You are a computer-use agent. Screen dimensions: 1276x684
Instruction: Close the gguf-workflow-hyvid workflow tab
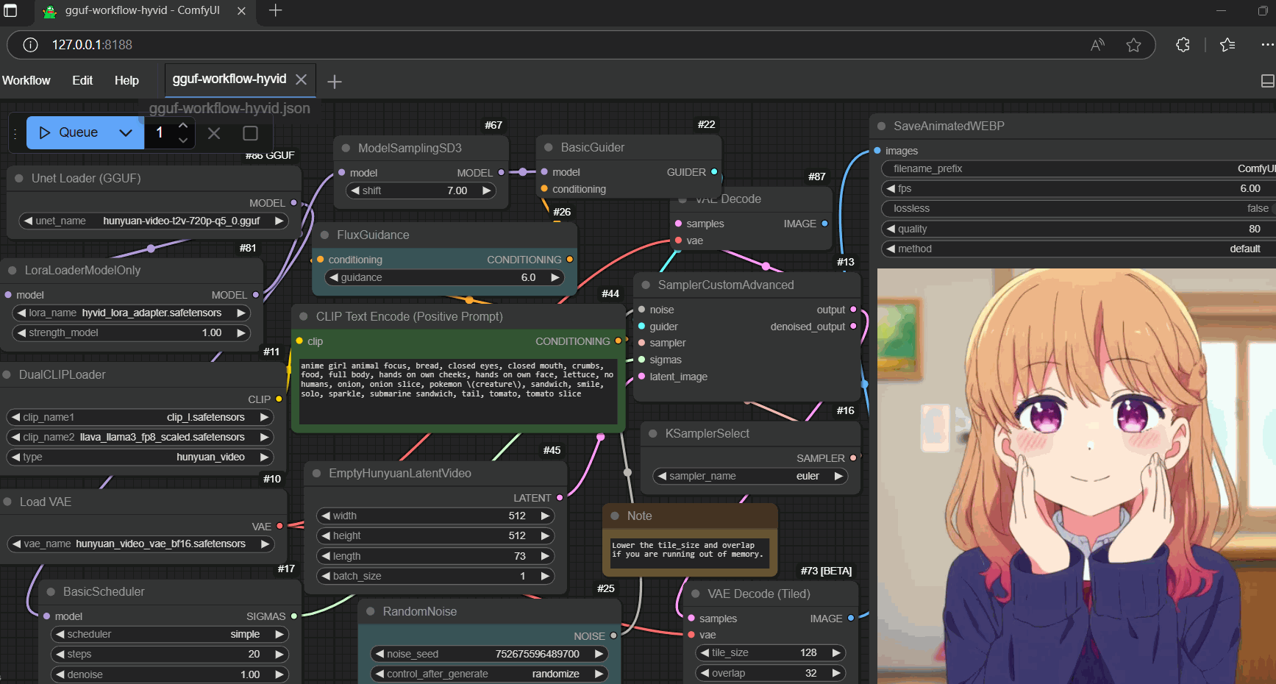pos(301,79)
